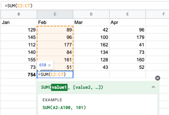Select the Mar cell with value 43
Screen dimensions: 169x115
[91, 67]
